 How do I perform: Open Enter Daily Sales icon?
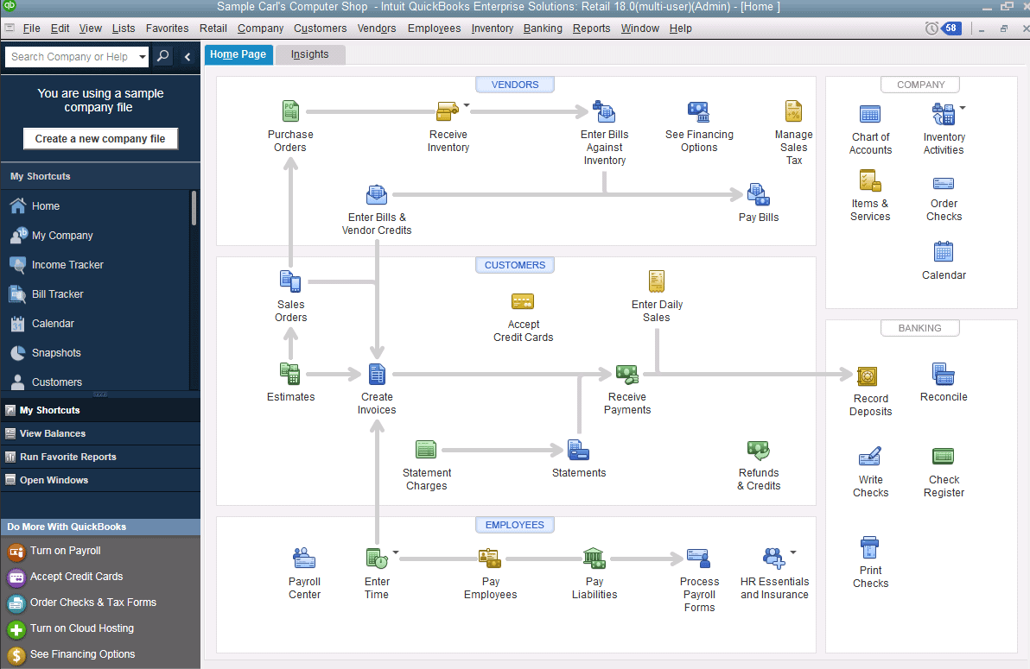(656, 281)
